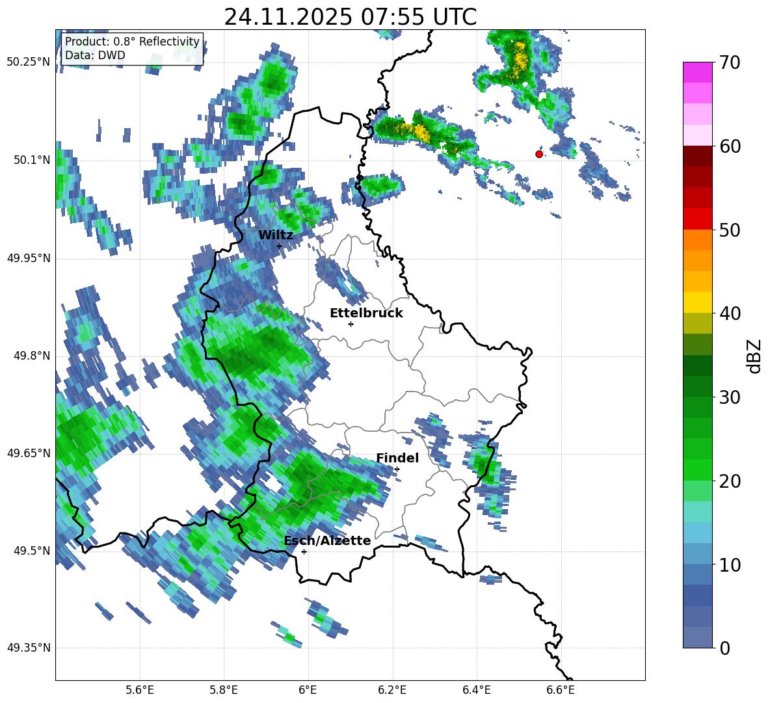
Task: Click the red dot marker on the map
Action: click(x=538, y=154)
